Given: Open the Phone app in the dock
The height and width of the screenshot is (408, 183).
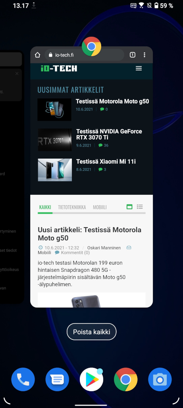Looking at the screenshot, I should pos(23,380).
